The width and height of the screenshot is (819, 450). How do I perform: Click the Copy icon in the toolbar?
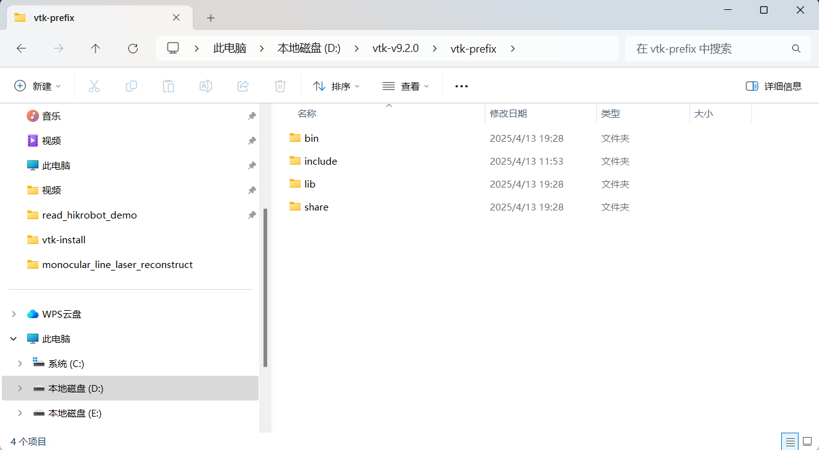(x=131, y=86)
